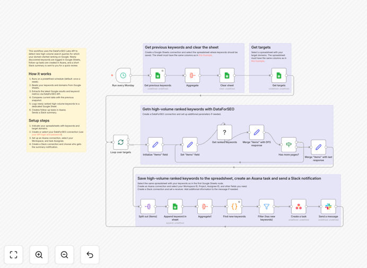The image size is (367, 268).
Task: Click "Get previous keywords and clear the sheet" title
Action: pos(181,47)
